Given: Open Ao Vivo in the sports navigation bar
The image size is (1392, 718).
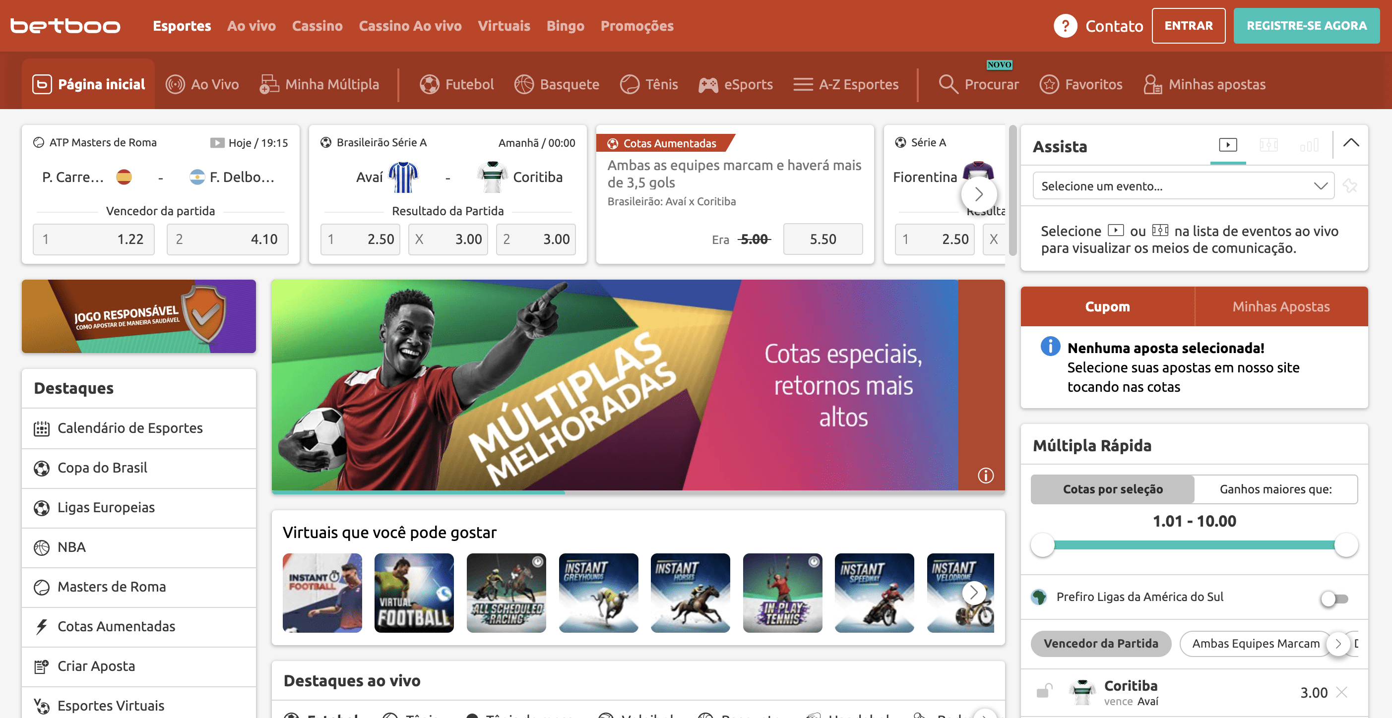Looking at the screenshot, I should click(202, 84).
